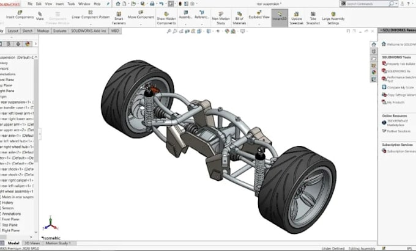Viewport: 416px width, 251px height.
Task: Open the Reference Geometry tool
Action: tap(202, 15)
